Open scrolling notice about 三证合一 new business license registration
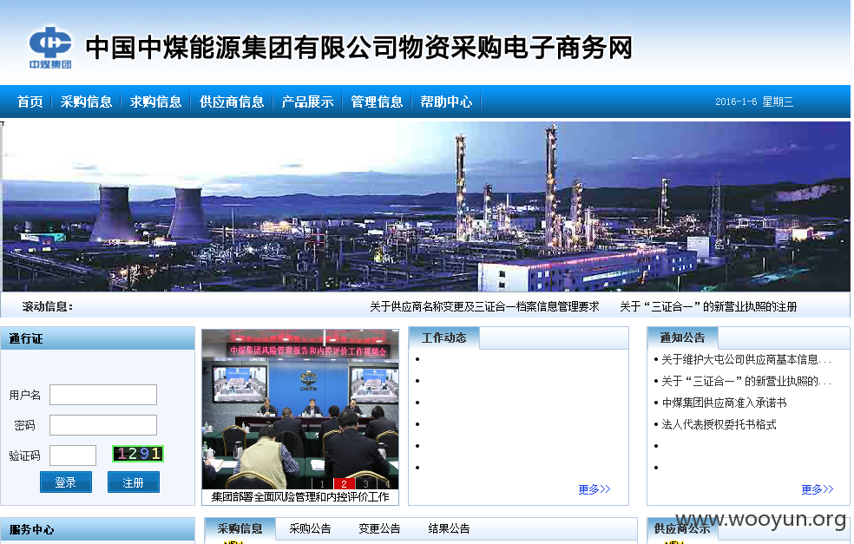This screenshot has height=544, width=854. [708, 306]
